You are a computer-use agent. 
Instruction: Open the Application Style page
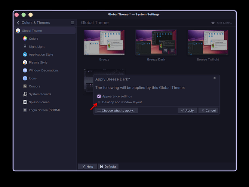tap(45, 55)
